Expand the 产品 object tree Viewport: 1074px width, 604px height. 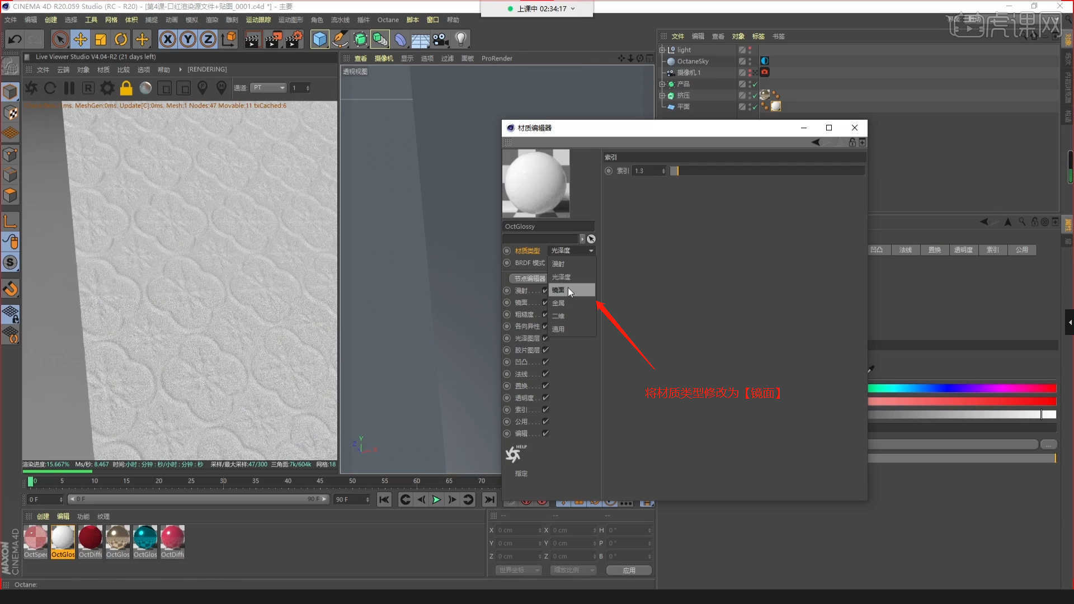click(x=662, y=84)
